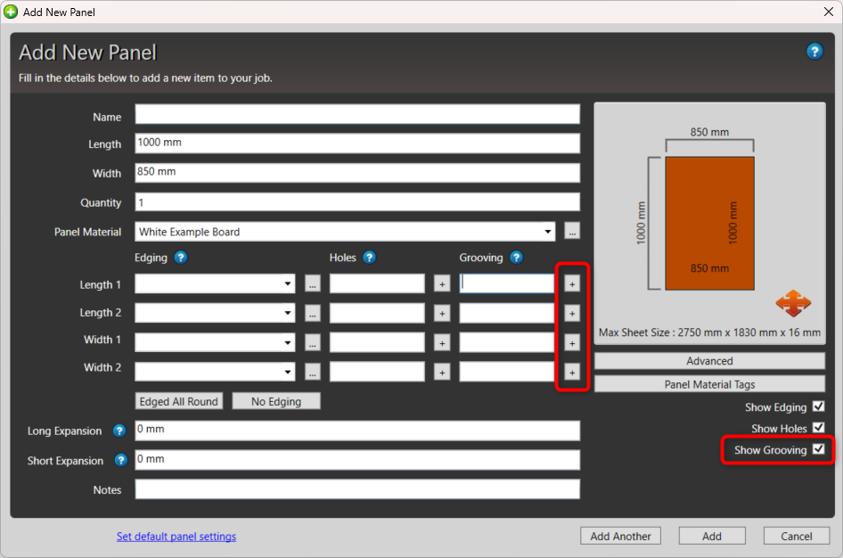
Task: Browse edging for Width 1 with ellipsis button
Action: 313,343
